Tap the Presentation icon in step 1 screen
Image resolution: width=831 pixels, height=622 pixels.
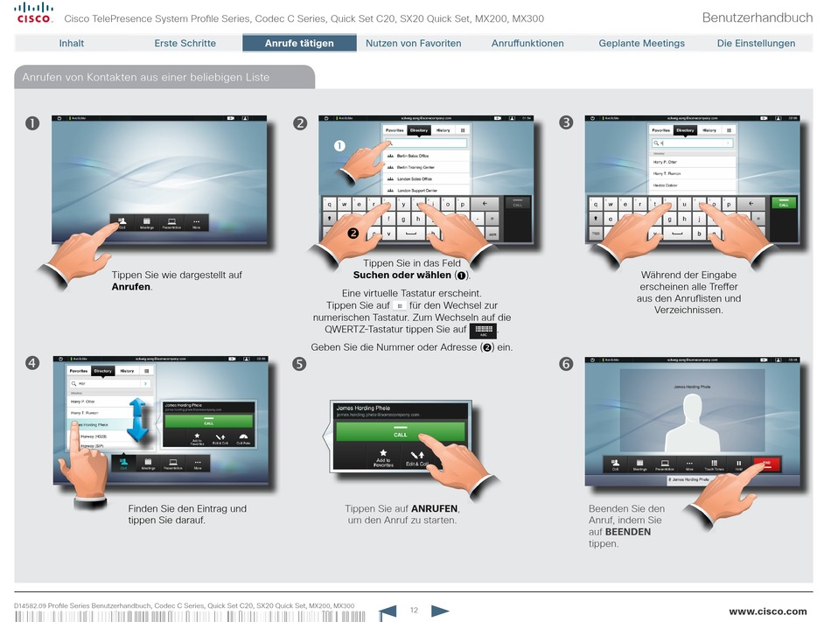tap(171, 223)
